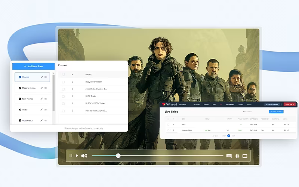Click the 'Bloomberg News' title text

(187, 130)
